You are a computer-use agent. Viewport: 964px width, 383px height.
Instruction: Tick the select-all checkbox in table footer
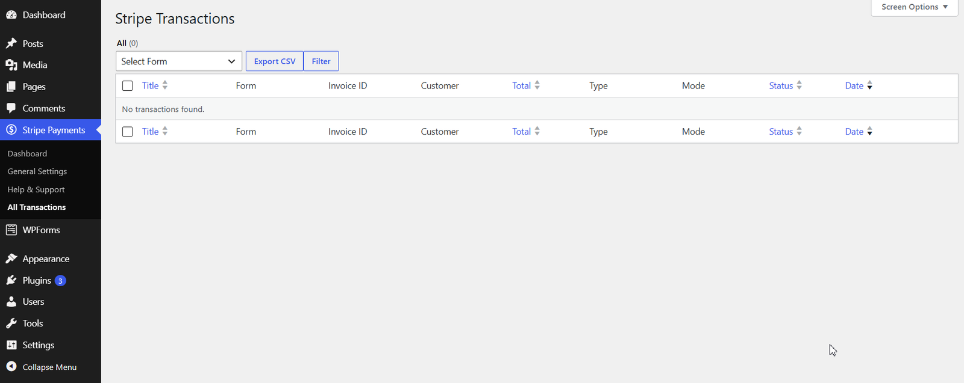pyautogui.click(x=127, y=132)
